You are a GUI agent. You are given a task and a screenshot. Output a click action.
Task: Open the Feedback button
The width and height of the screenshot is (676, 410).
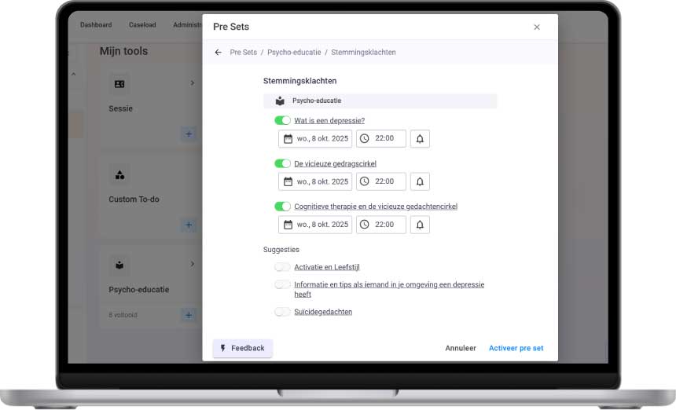(242, 348)
